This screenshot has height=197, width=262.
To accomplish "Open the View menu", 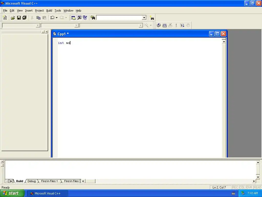I will pyautogui.click(x=20, y=11).
